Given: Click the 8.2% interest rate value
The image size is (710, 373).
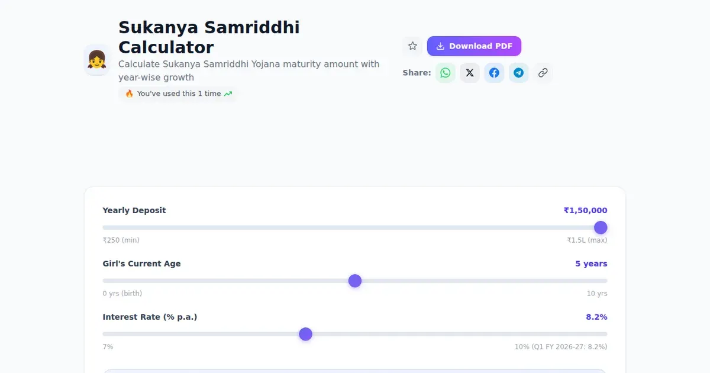Looking at the screenshot, I should click(596, 317).
